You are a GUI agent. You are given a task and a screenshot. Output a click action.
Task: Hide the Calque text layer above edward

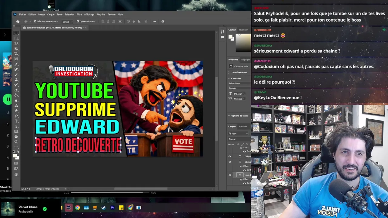pos(229,157)
